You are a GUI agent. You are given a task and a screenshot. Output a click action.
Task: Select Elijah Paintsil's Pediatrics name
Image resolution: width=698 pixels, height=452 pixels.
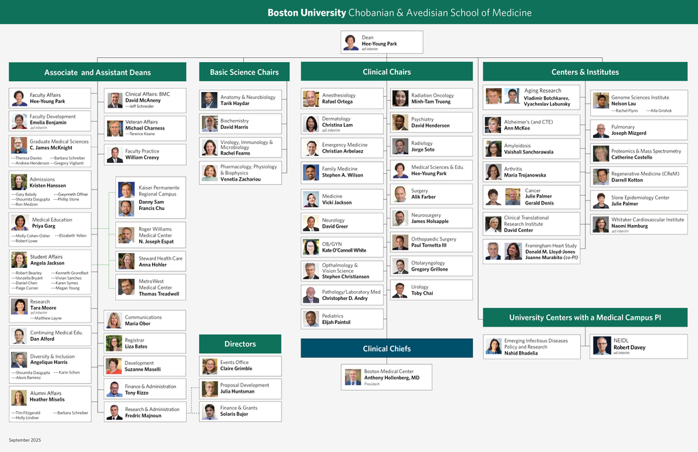pos(336,322)
